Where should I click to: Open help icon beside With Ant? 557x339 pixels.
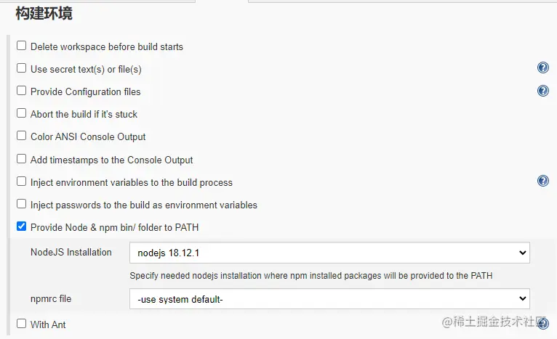542,324
